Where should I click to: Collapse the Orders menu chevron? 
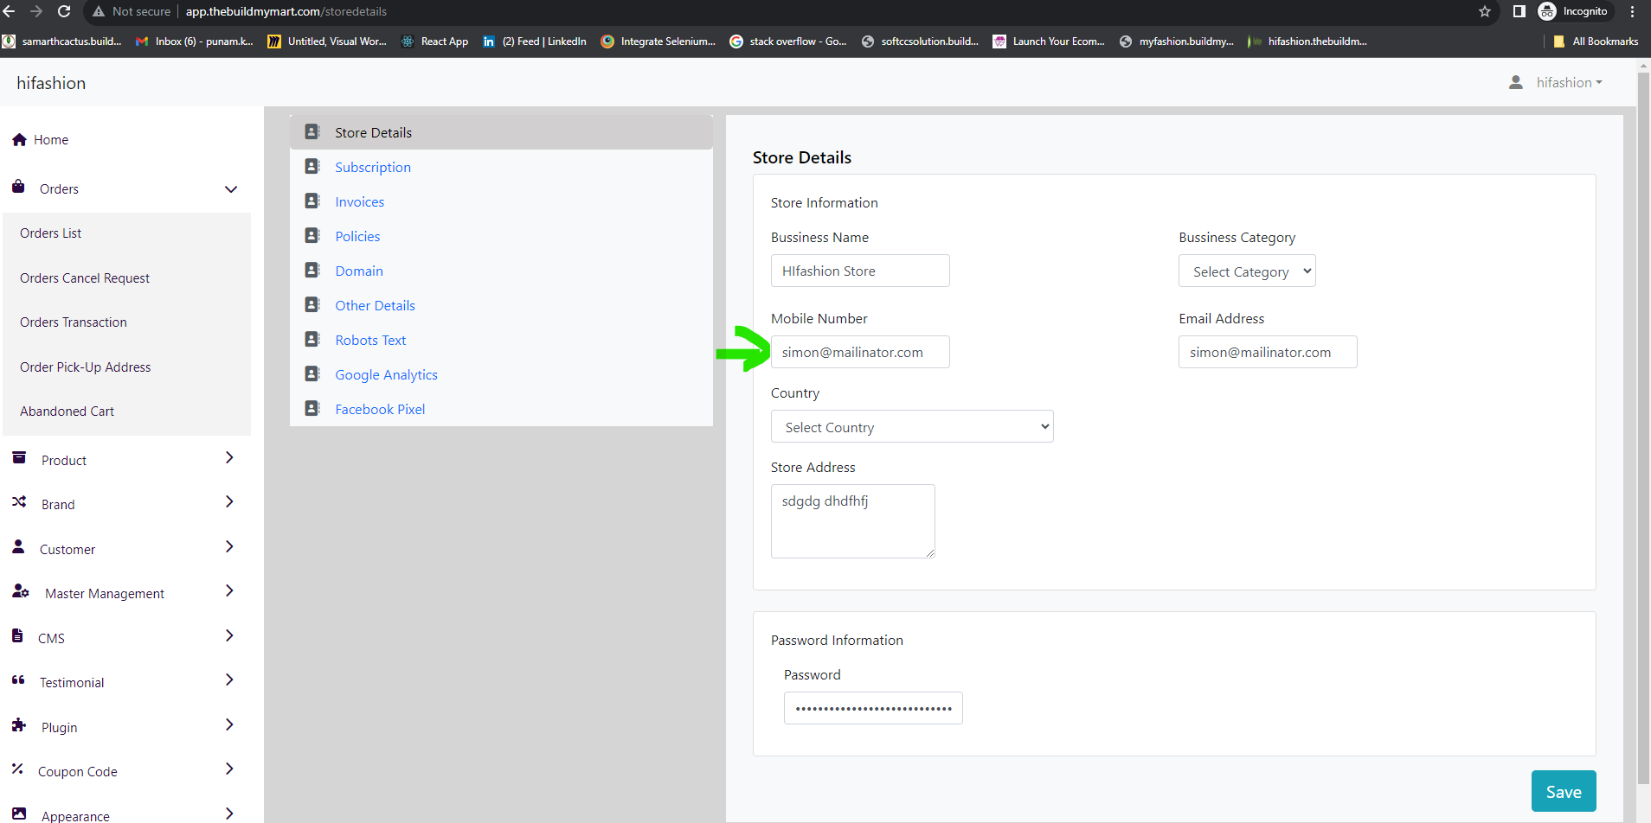(x=231, y=189)
